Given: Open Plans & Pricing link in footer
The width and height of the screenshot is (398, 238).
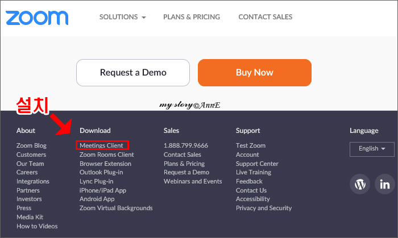Looking at the screenshot, I should [184, 164].
